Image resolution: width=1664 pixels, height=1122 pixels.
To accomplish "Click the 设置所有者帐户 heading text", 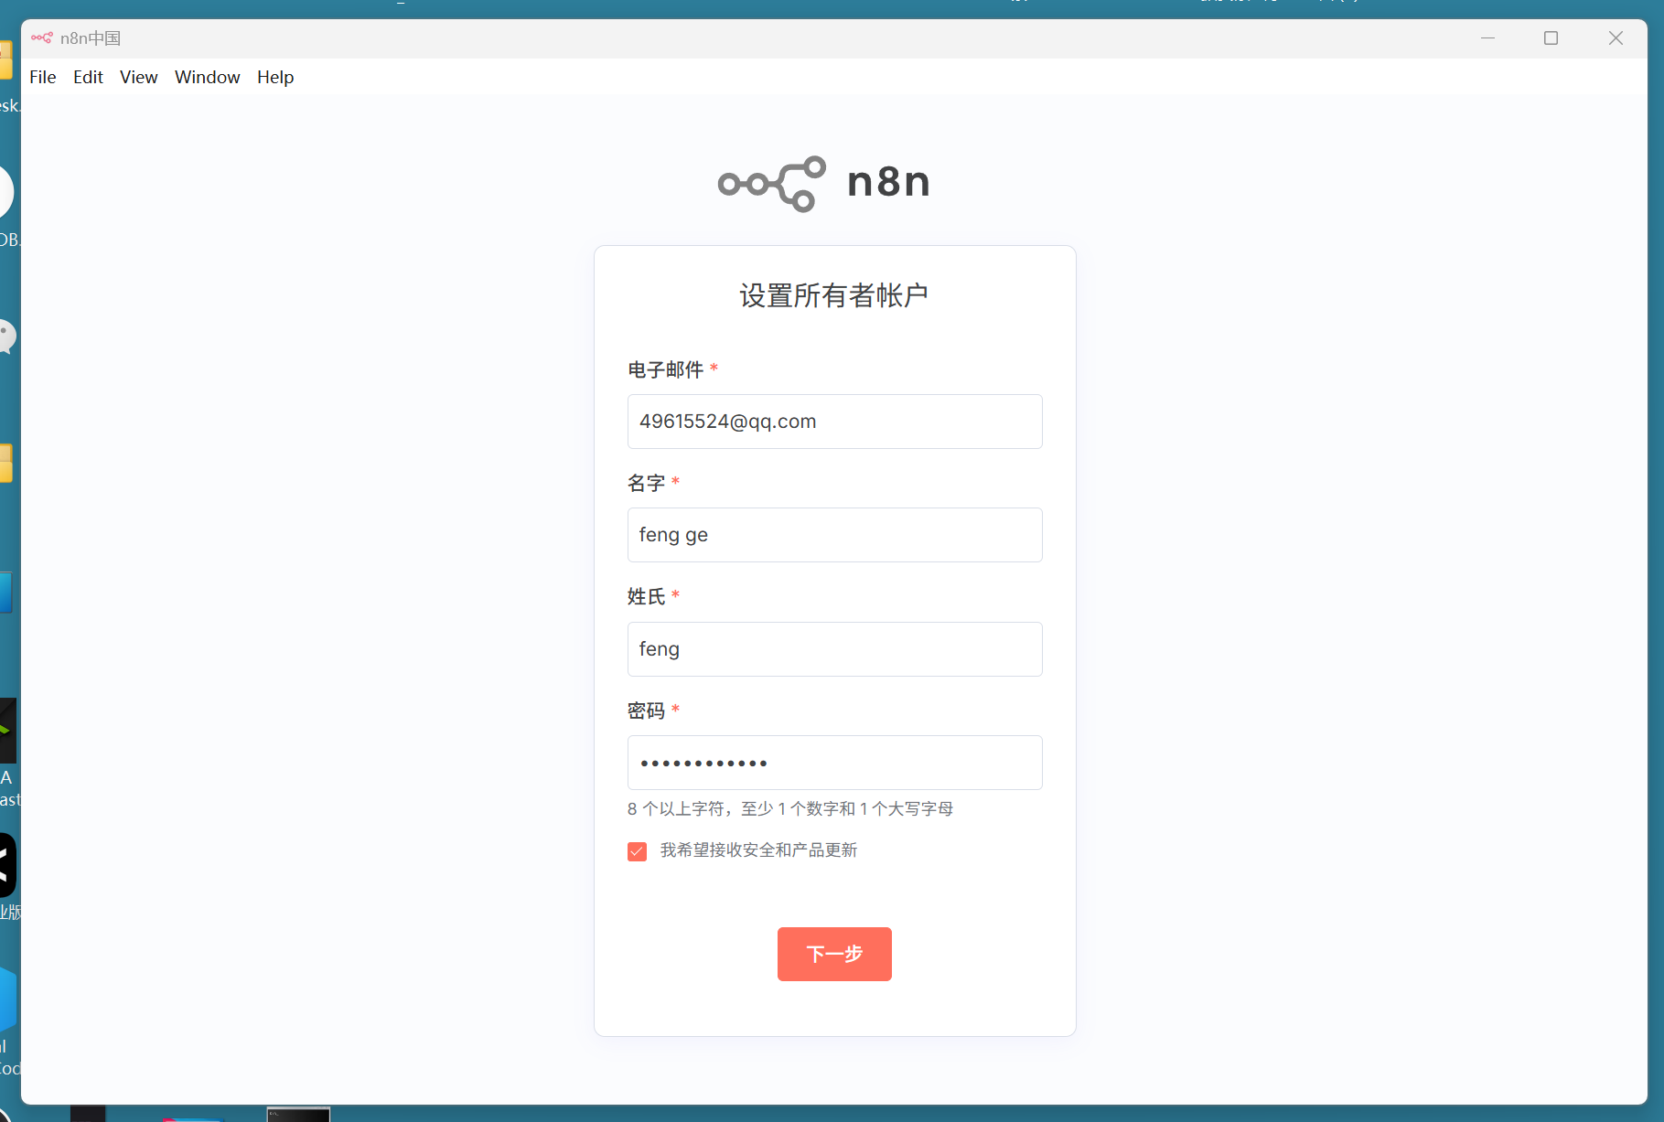I will pyautogui.click(x=834, y=295).
